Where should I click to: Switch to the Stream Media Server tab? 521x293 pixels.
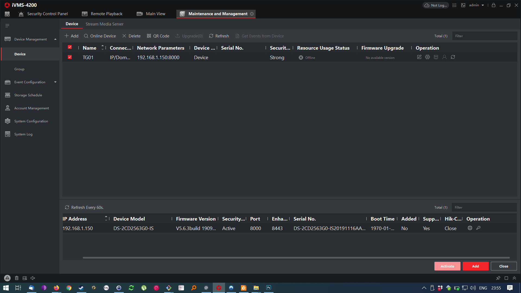point(104,24)
